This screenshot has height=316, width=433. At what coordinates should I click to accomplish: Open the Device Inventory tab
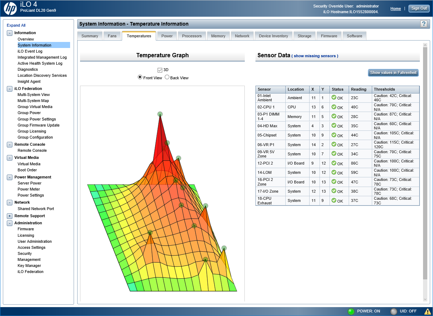pos(273,36)
